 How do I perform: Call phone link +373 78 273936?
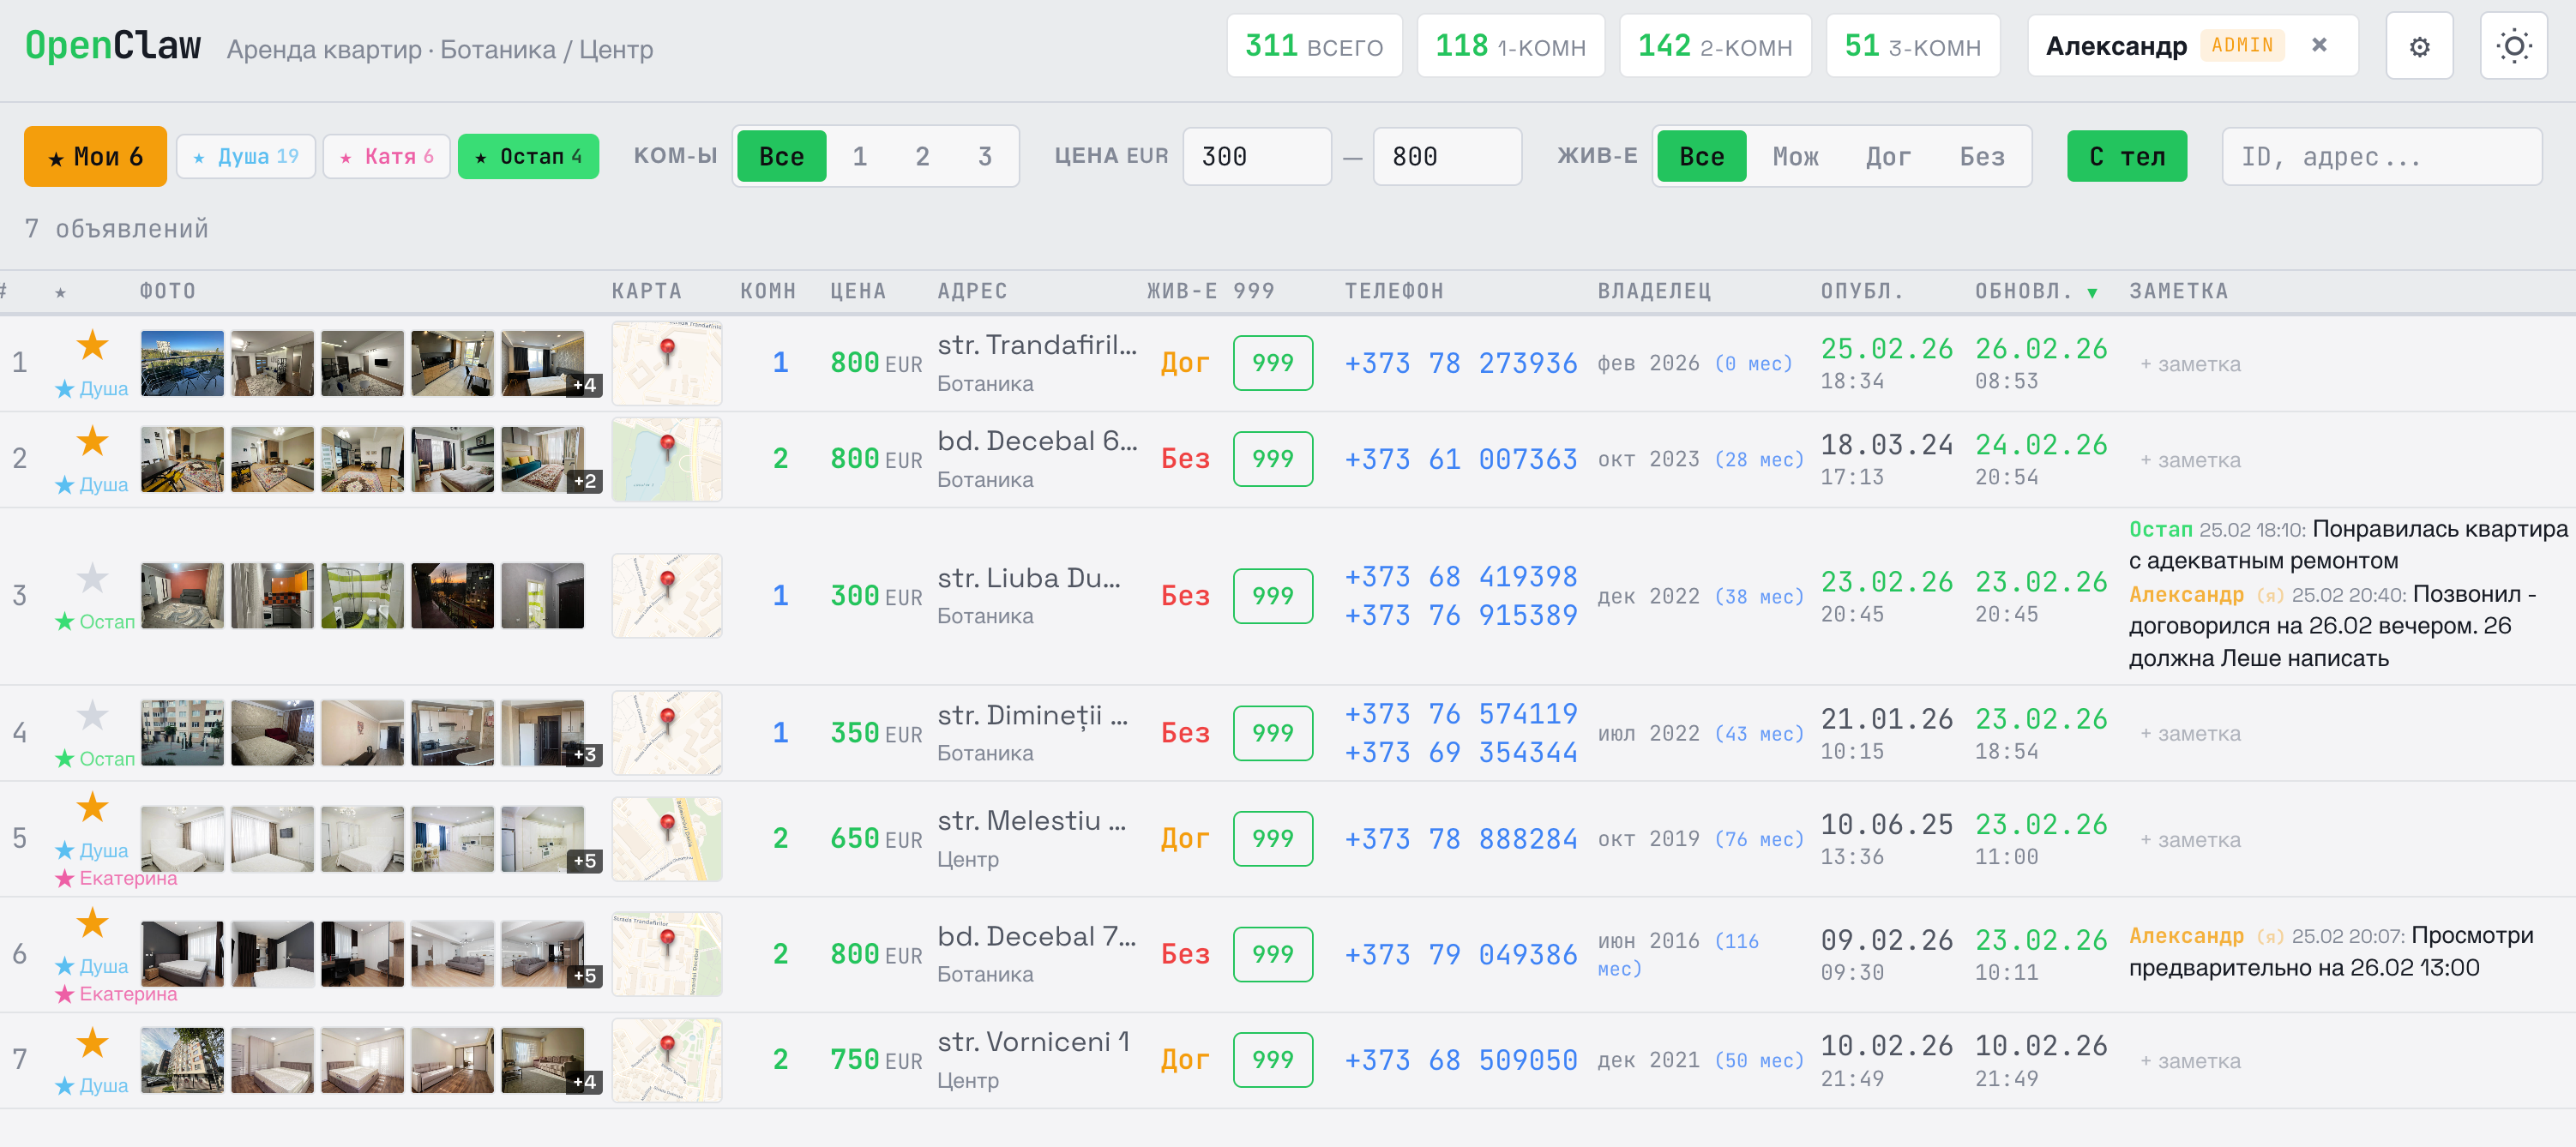point(1461,363)
